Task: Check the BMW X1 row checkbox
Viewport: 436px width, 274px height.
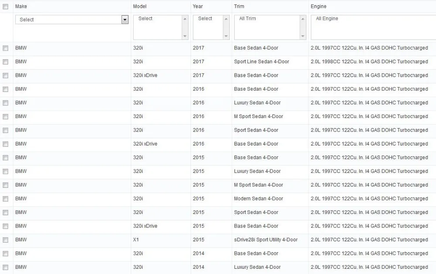Action: pos(5,240)
